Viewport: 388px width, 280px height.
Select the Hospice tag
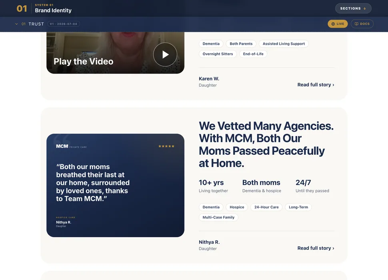tap(237, 207)
